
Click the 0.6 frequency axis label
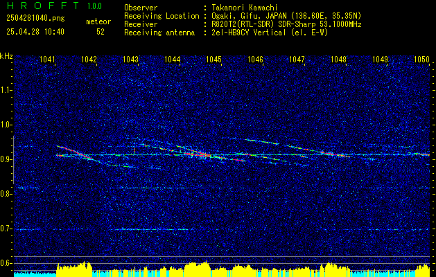6,263
